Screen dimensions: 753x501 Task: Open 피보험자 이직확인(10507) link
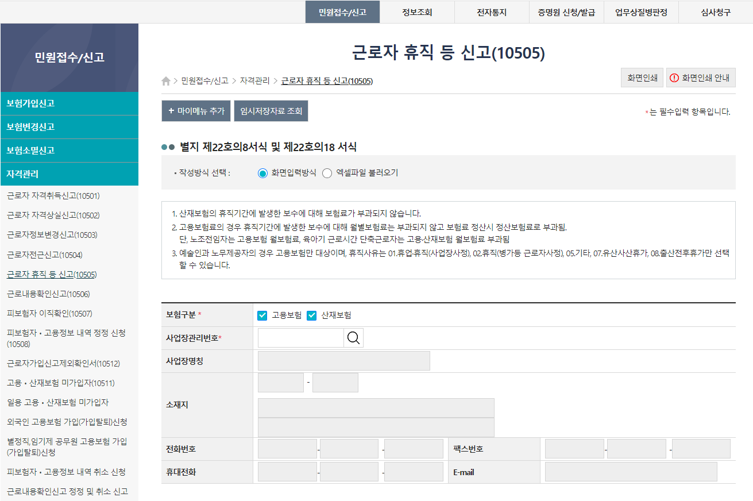[49, 314]
